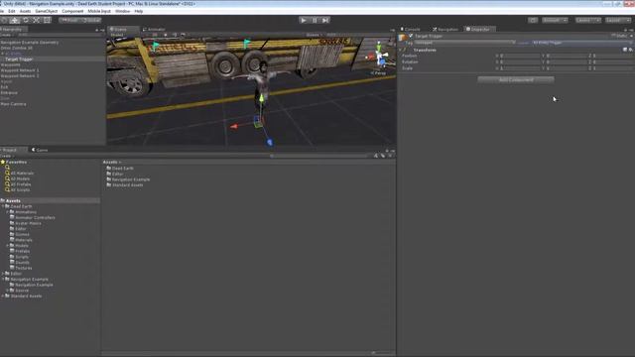Toggle scene effects image icon
This screenshot has height=357, width=635.
pyautogui.click(x=183, y=36)
